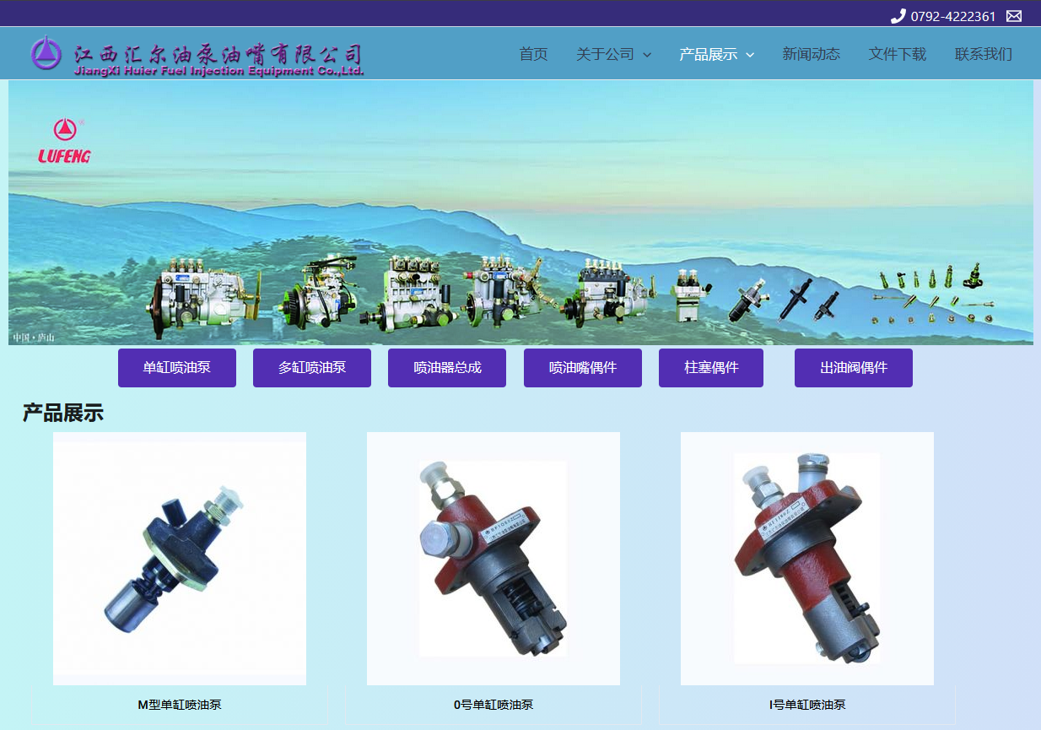Screen dimensions: 1041x730
Task: Open the 文件下载 menu item
Action: click(897, 53)
